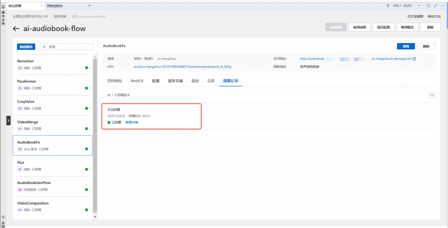Click the function icon under Paraformer

[20, 88]
